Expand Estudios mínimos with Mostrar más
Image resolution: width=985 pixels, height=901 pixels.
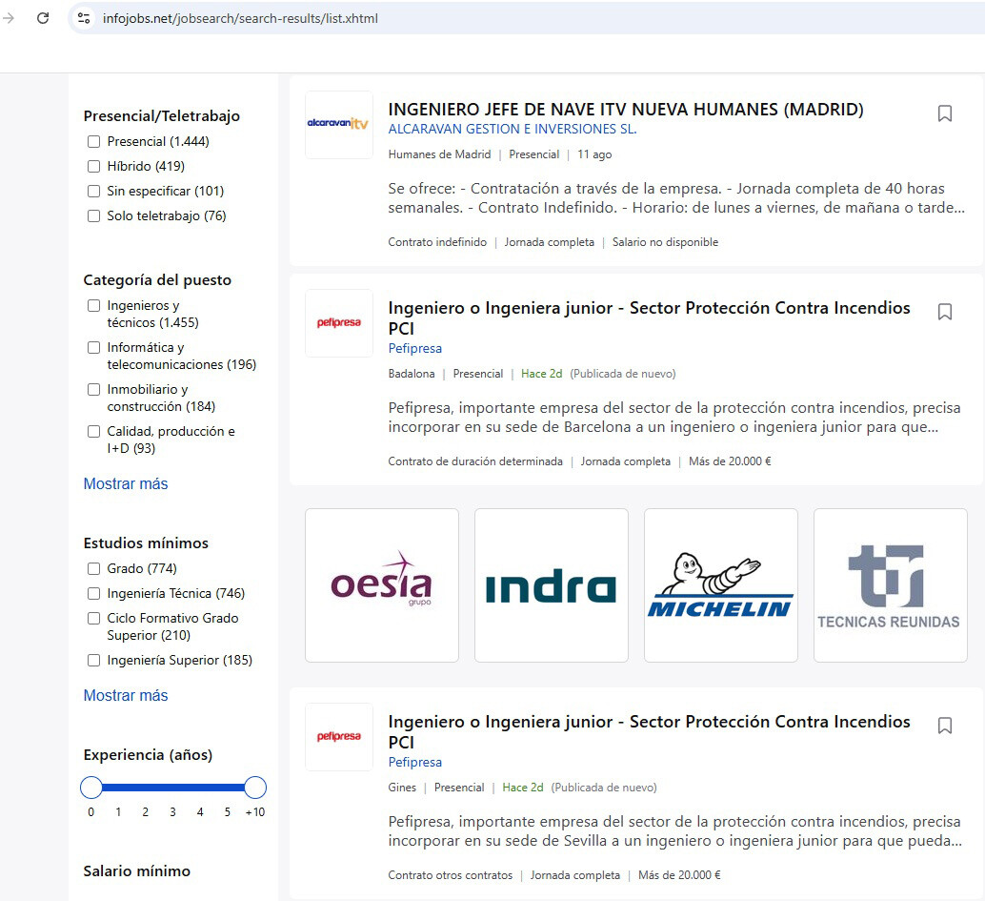[x=125, y=696]
